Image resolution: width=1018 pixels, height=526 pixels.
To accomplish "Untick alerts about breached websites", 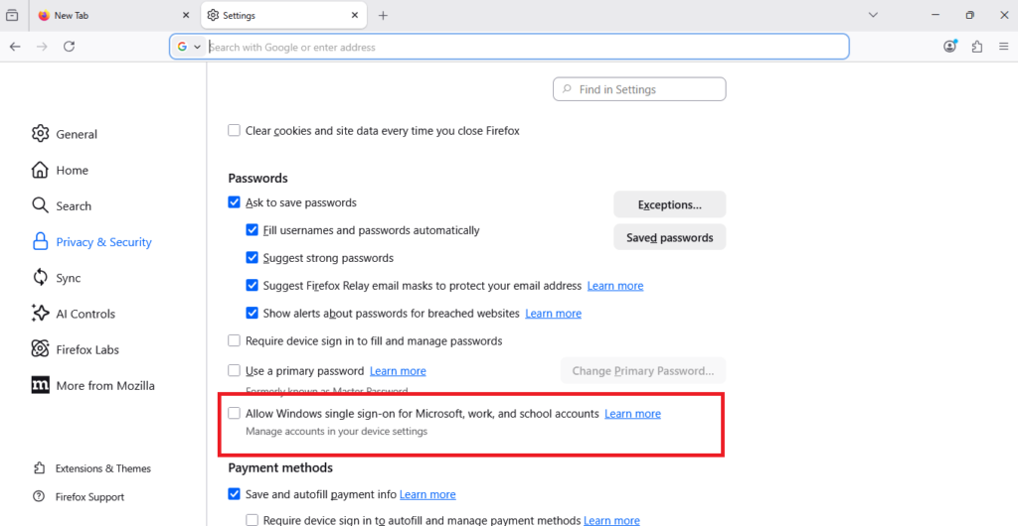I will click(x=252, y=313).
